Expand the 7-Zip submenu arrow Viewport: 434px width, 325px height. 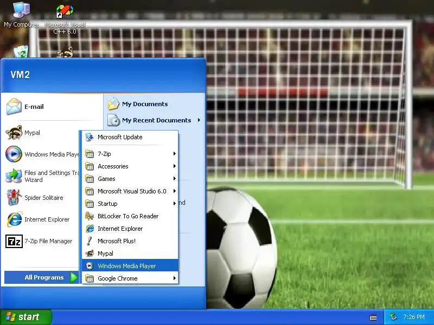point(174,154)
